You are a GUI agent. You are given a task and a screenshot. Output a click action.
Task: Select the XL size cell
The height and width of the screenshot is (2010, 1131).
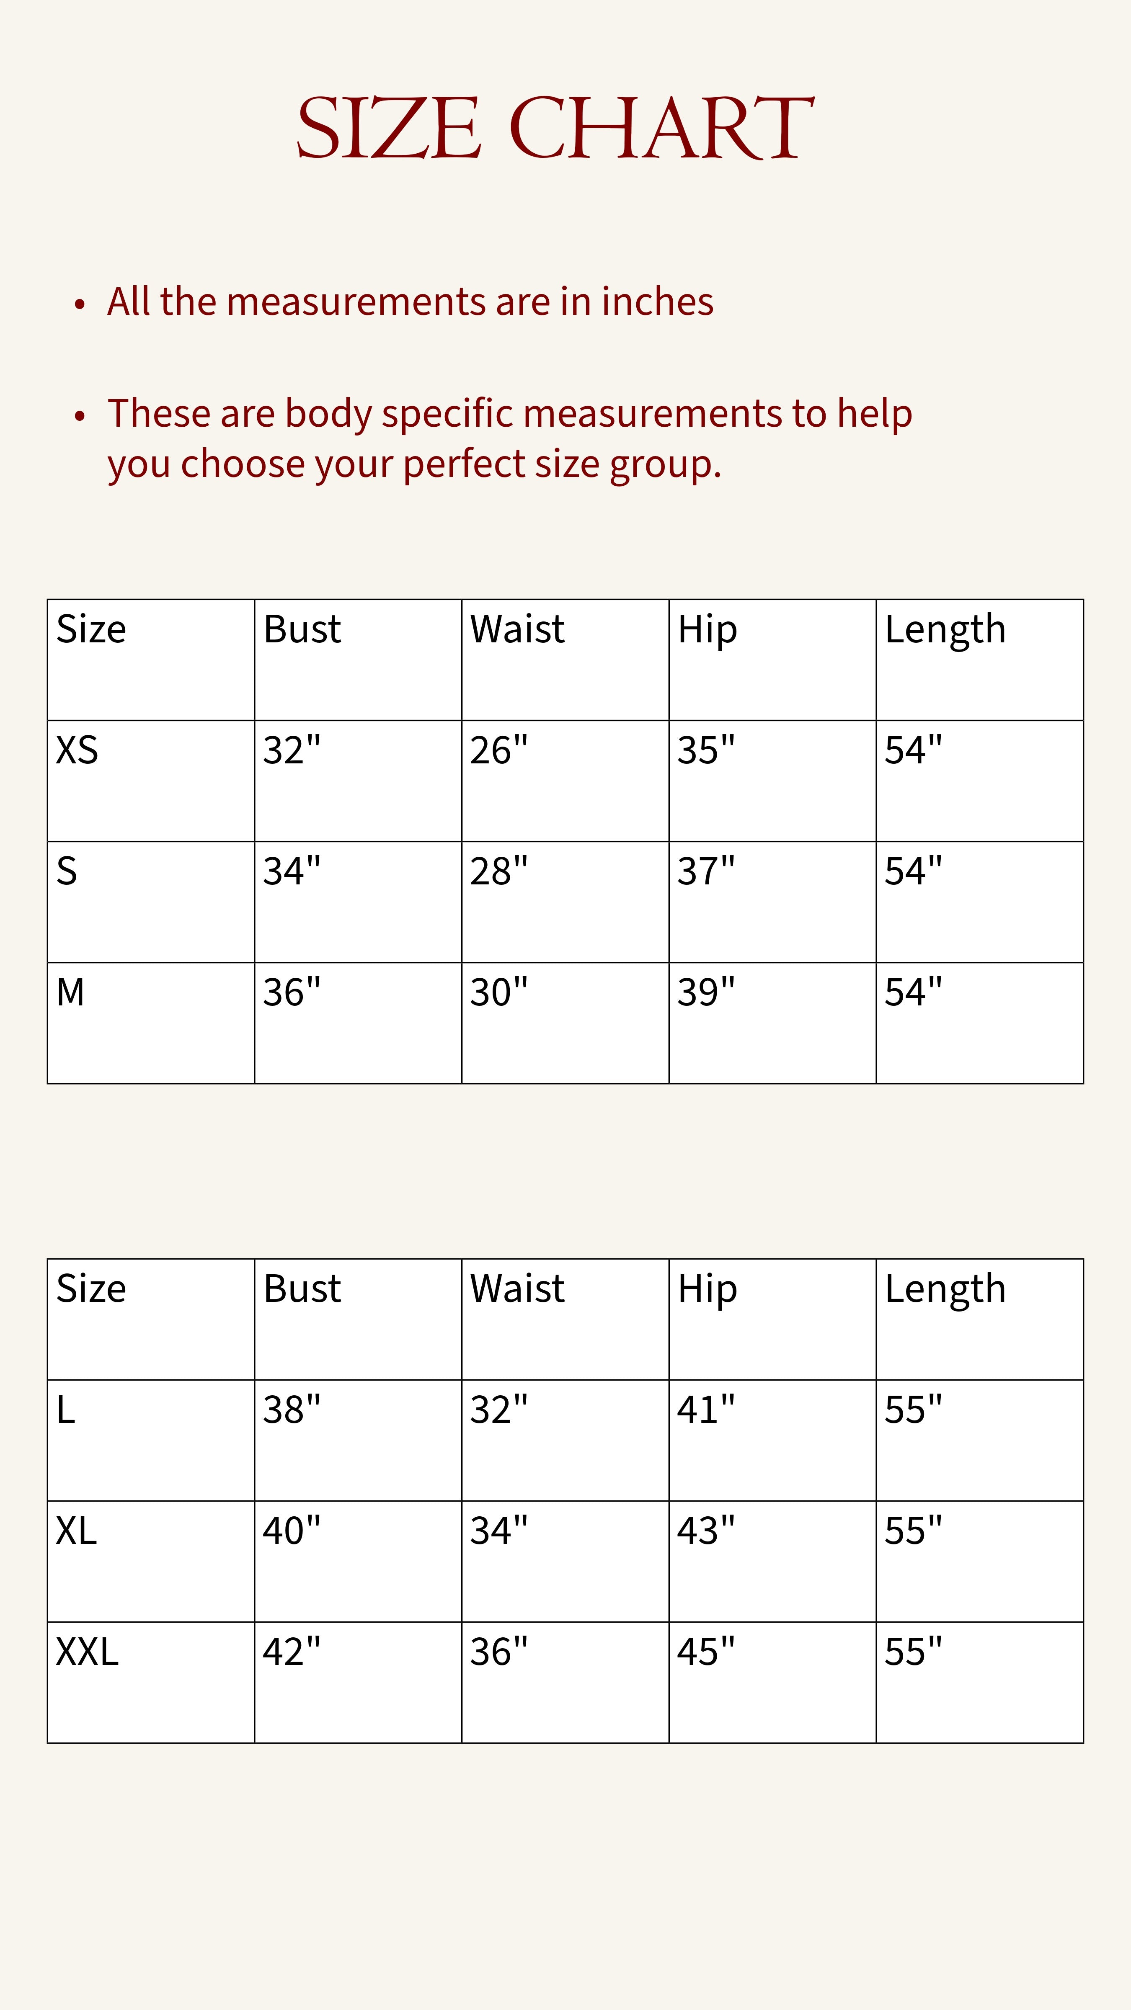tap(151, 1562)
